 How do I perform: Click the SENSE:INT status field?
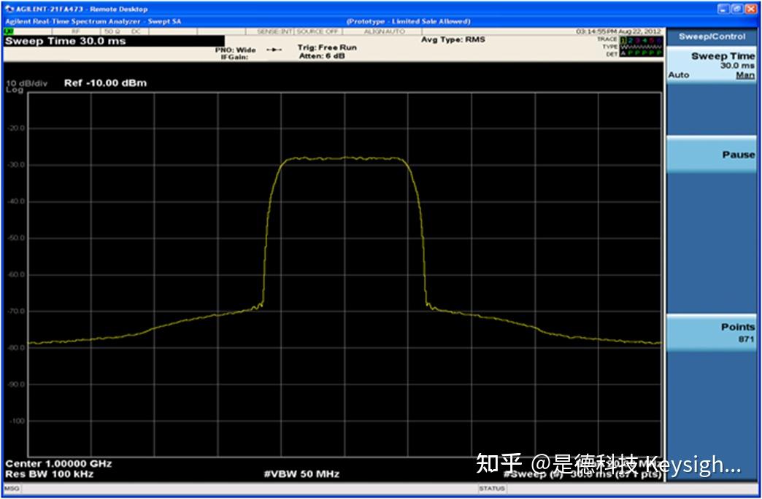pyautogui.click(x=275, y=31)
